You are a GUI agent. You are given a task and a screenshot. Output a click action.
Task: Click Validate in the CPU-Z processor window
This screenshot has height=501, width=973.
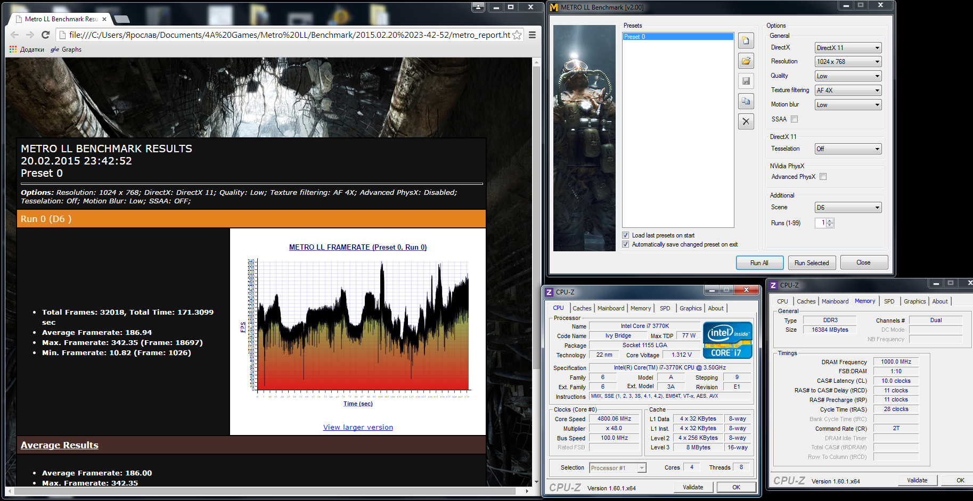point(693,487)
